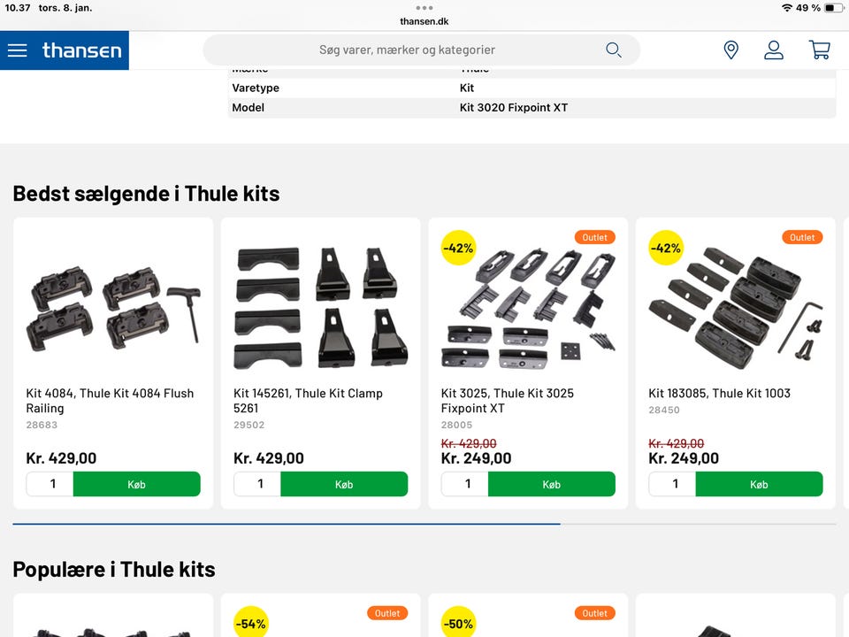
Task: Open the user account icon
Action: point(774,50)
